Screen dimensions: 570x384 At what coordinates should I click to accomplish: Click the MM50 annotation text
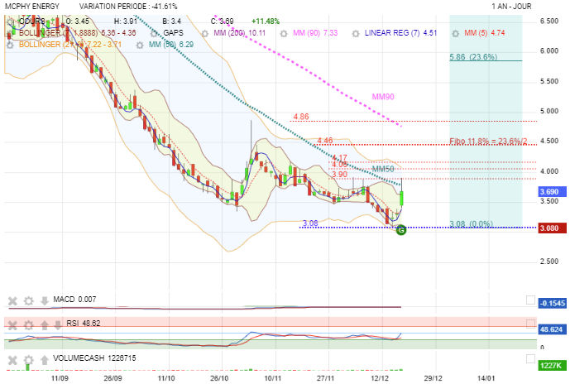(383, 169)
